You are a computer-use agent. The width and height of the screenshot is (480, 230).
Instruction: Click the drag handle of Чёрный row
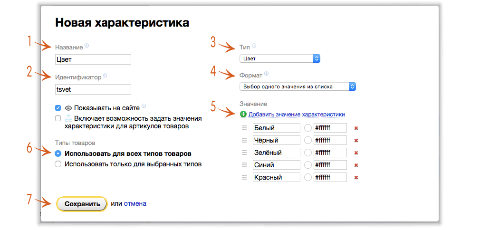244,140
